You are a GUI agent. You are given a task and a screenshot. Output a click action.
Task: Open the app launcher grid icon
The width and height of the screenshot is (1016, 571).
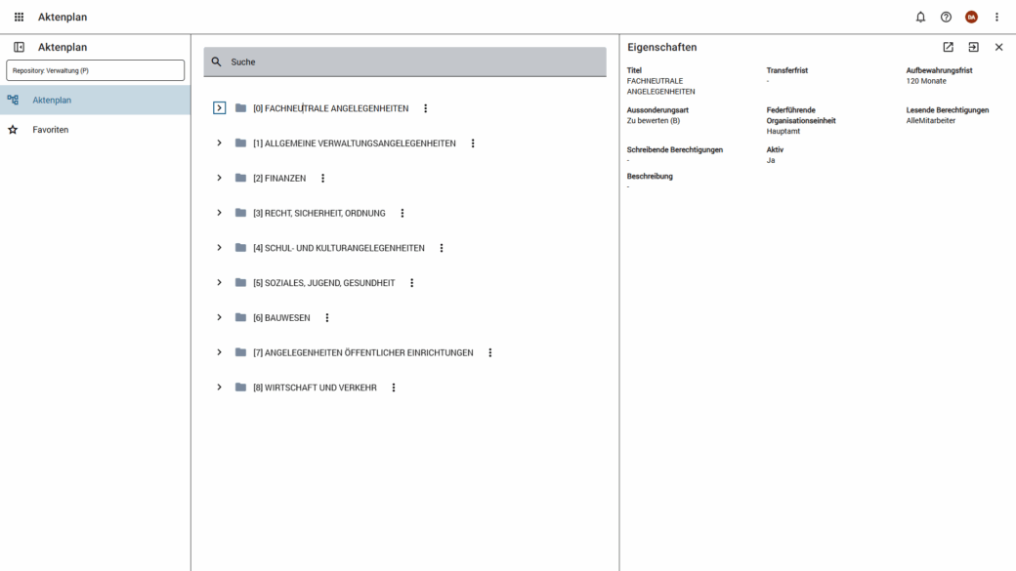click(x=19, y=17)
